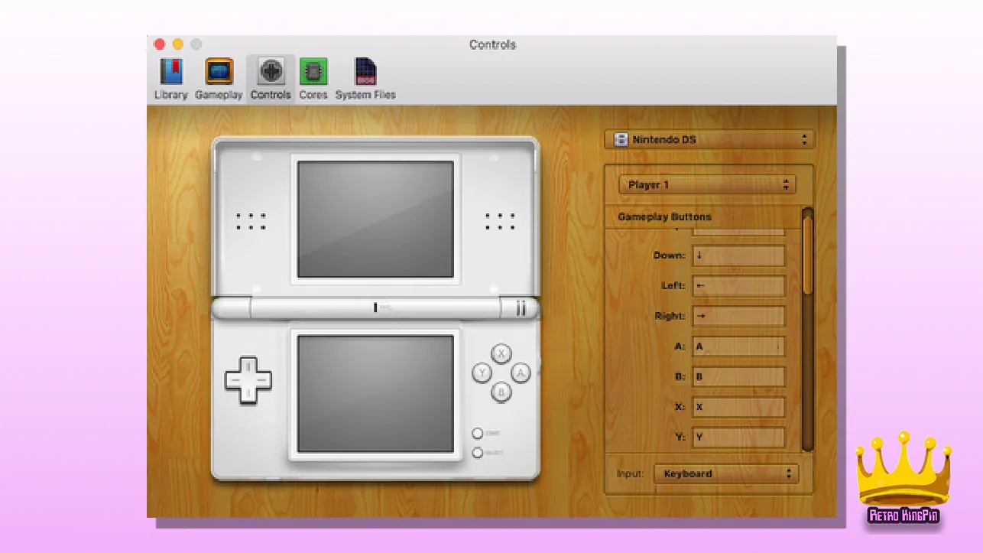Click the D-pad on the DS image
The width and height of the screenshot is (983, 553).
[248, 379]
